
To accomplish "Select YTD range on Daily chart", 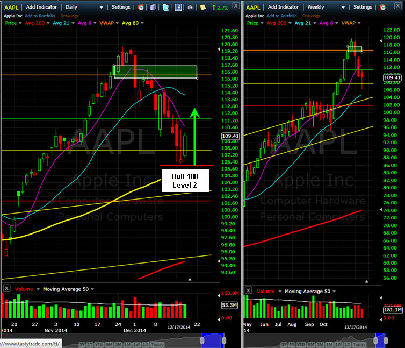I will tap(99, 344).
